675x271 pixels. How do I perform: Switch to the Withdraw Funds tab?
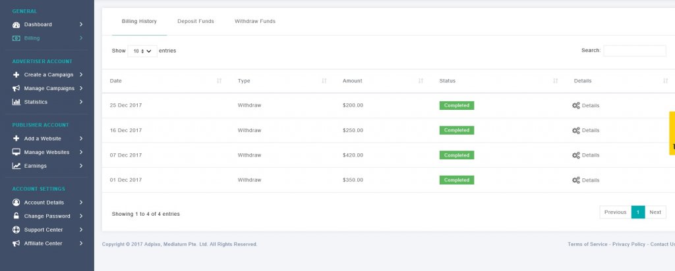255,21
